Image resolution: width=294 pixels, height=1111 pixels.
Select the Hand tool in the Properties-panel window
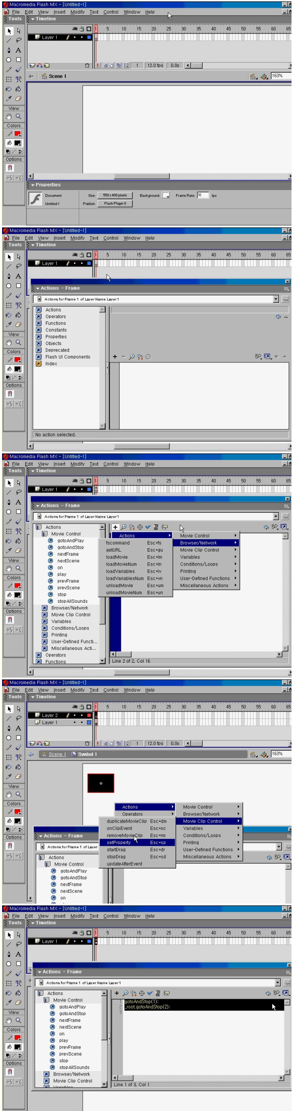tap(9, 116)
